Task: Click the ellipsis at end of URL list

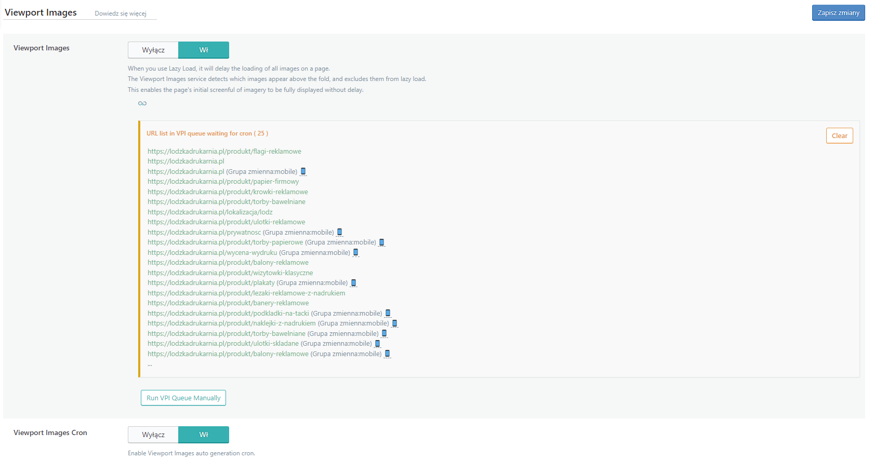Action: 150,364
